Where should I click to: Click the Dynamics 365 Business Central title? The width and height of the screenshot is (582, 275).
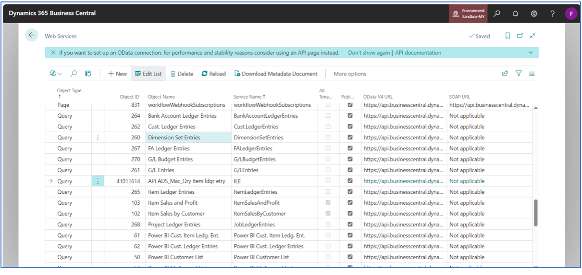52,13
